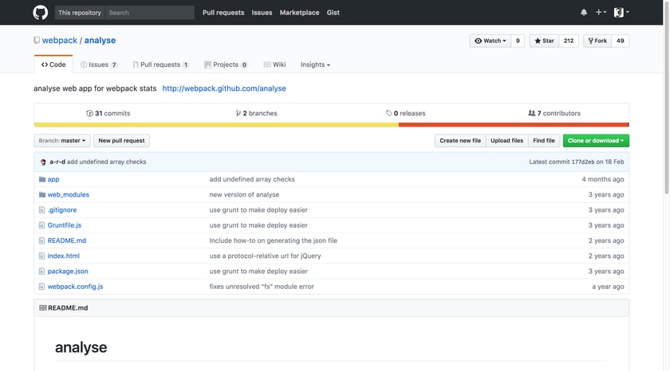Open the webpack owner link
Screen dimensions: 670x371
click(x=59, y=40)
